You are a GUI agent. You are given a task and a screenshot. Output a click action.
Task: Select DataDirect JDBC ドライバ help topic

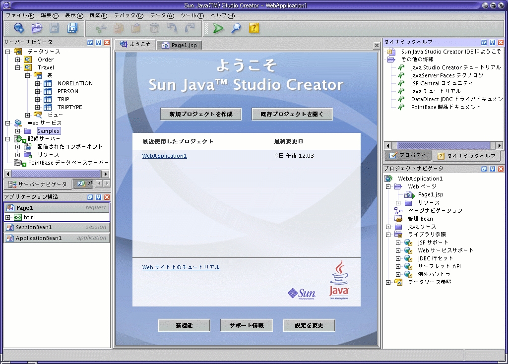(x=457, y=99)
